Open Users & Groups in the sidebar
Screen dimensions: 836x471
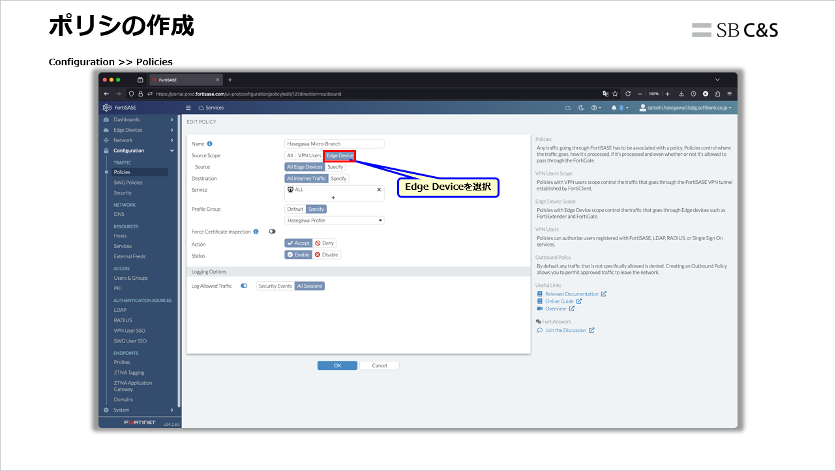130,278
